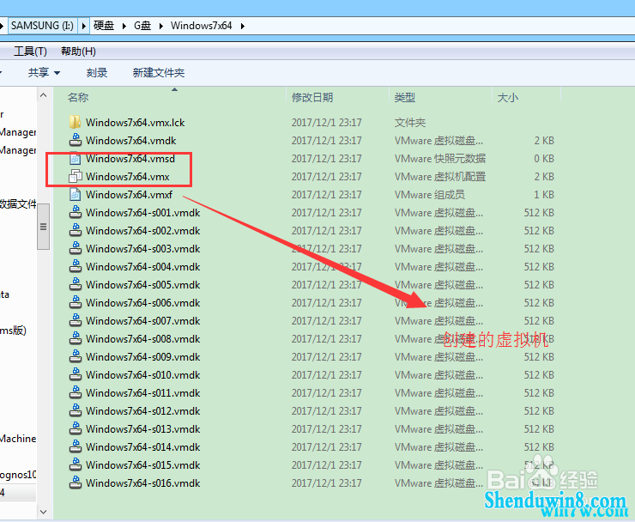635x522 pixels.
Task: Select the Windows7x64.vmsd snapshot file icon
Action: (x=75, y=159)
